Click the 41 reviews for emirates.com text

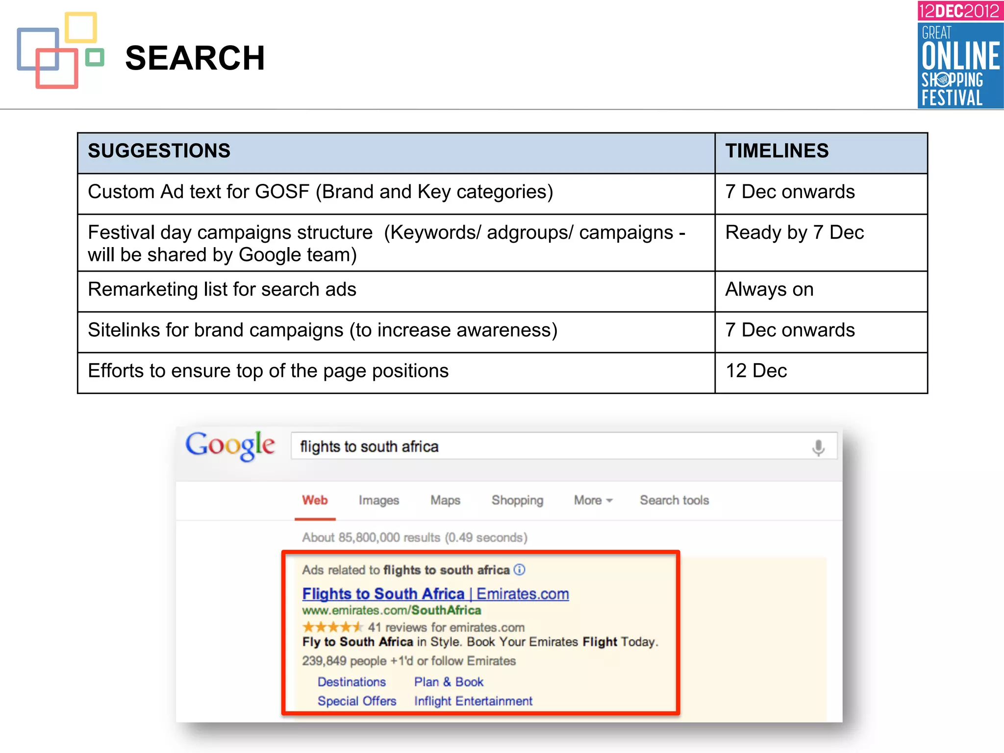[x=446, y=627]
